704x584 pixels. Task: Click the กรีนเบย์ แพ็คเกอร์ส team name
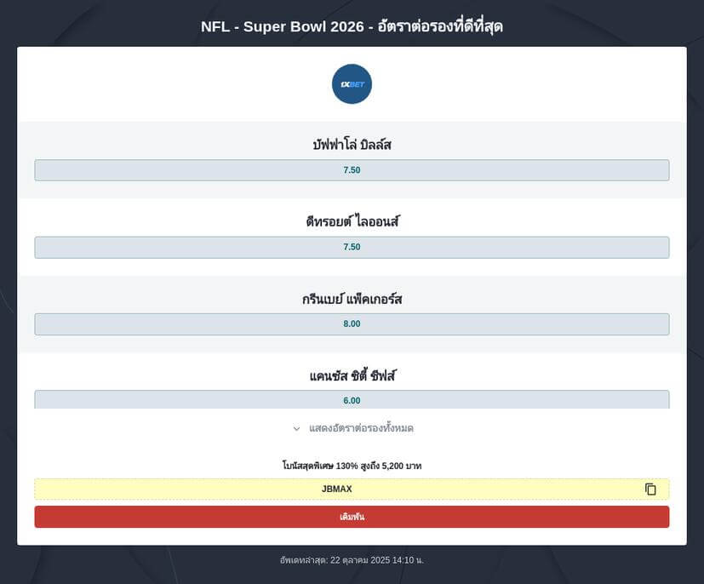(x=352, y=299)
